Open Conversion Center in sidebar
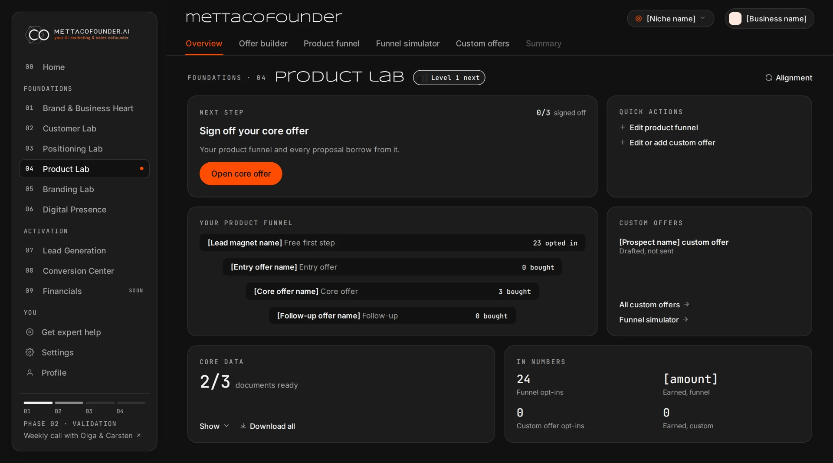Viewport: 833px width, 463px height. pyautogui.click(x=84, y=271)
